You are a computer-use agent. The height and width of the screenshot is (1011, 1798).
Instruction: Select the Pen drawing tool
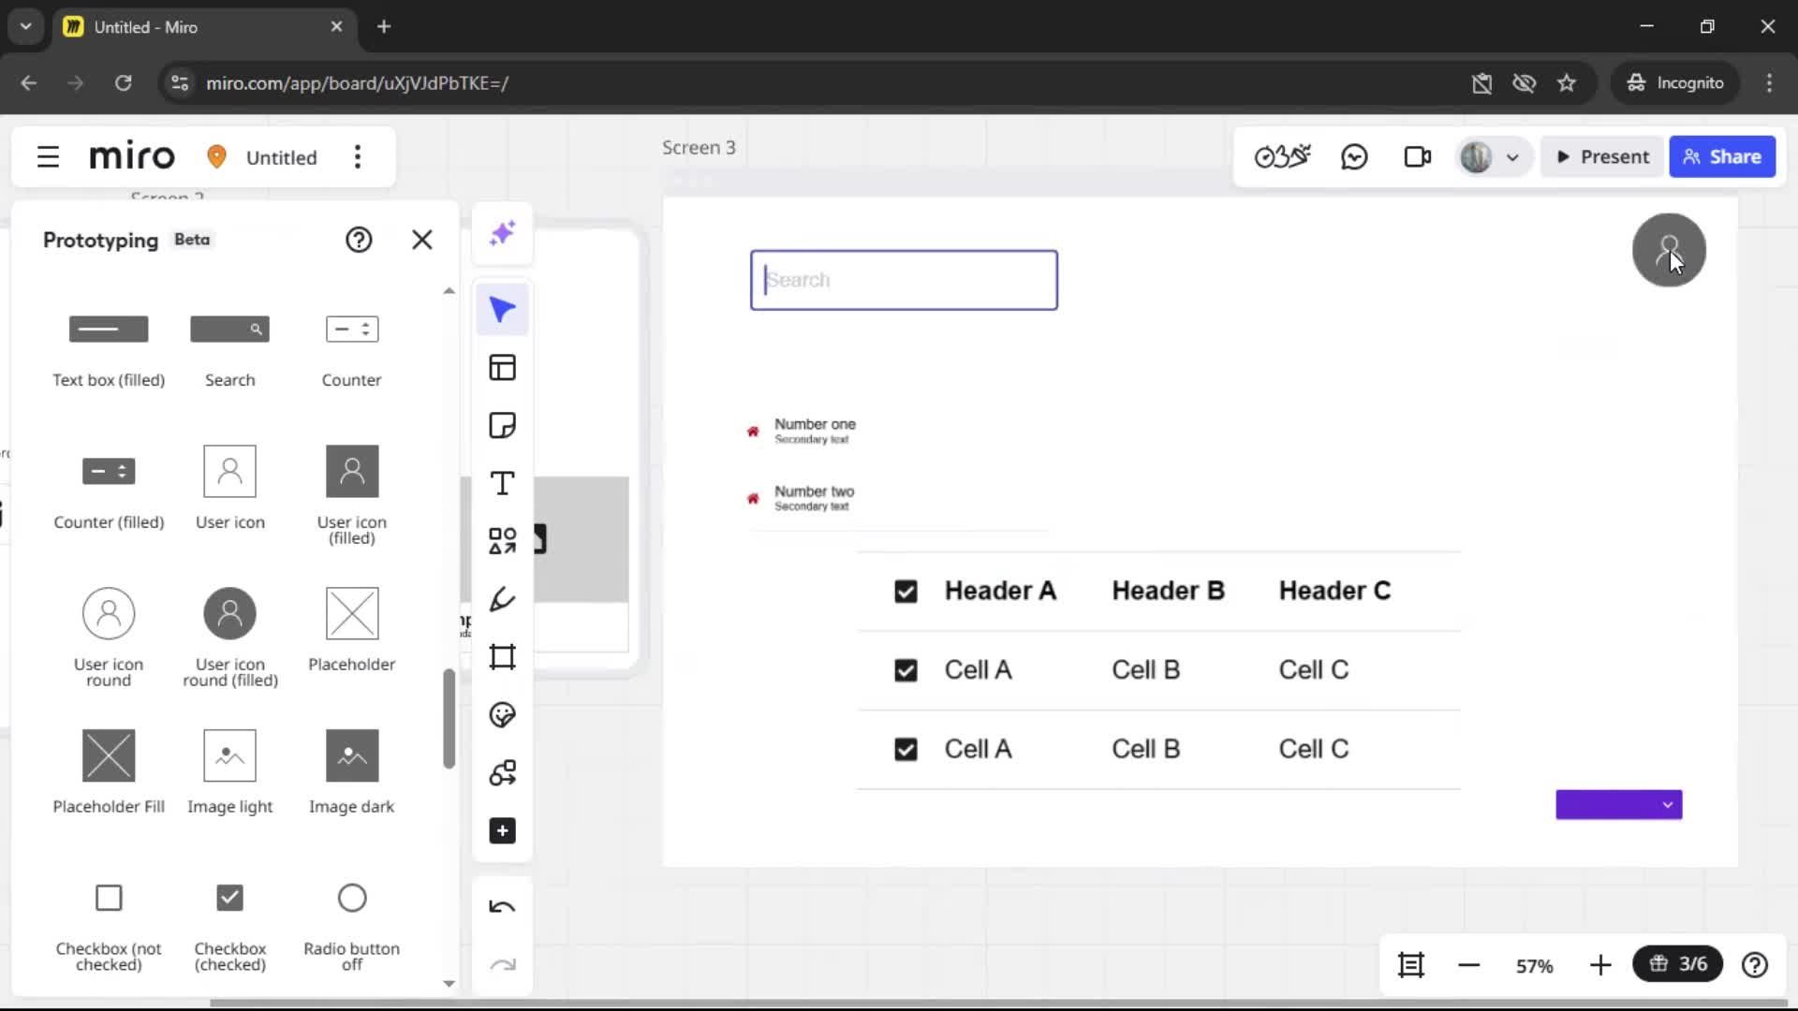(503, 599)
